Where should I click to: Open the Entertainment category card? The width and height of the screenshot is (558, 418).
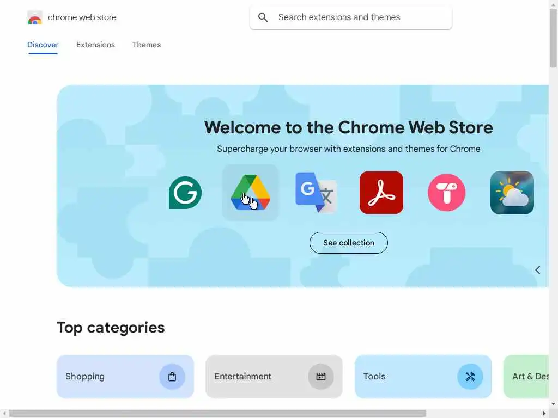tap(274, 377)
